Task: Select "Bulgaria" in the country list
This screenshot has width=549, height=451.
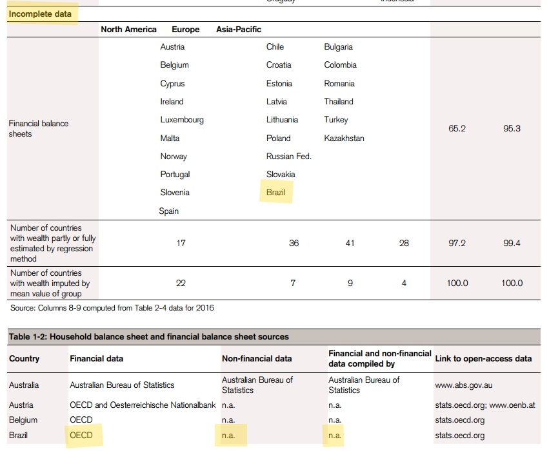Action: 338,47
